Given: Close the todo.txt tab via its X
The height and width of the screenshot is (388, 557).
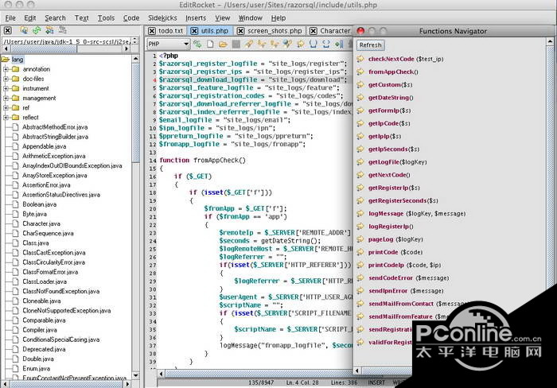Looking at the screenshot, I should pyautogui.click(x=151, y=31).
